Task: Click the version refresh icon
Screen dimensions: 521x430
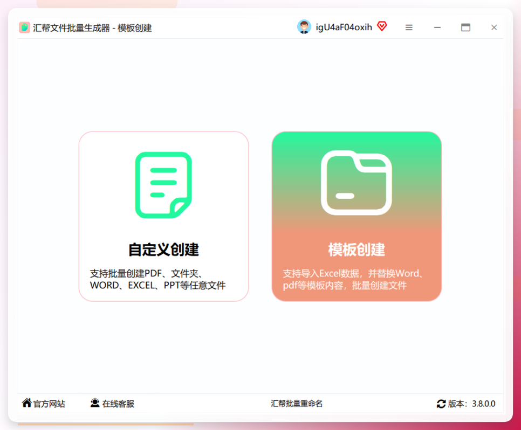Action: point(441,404)
